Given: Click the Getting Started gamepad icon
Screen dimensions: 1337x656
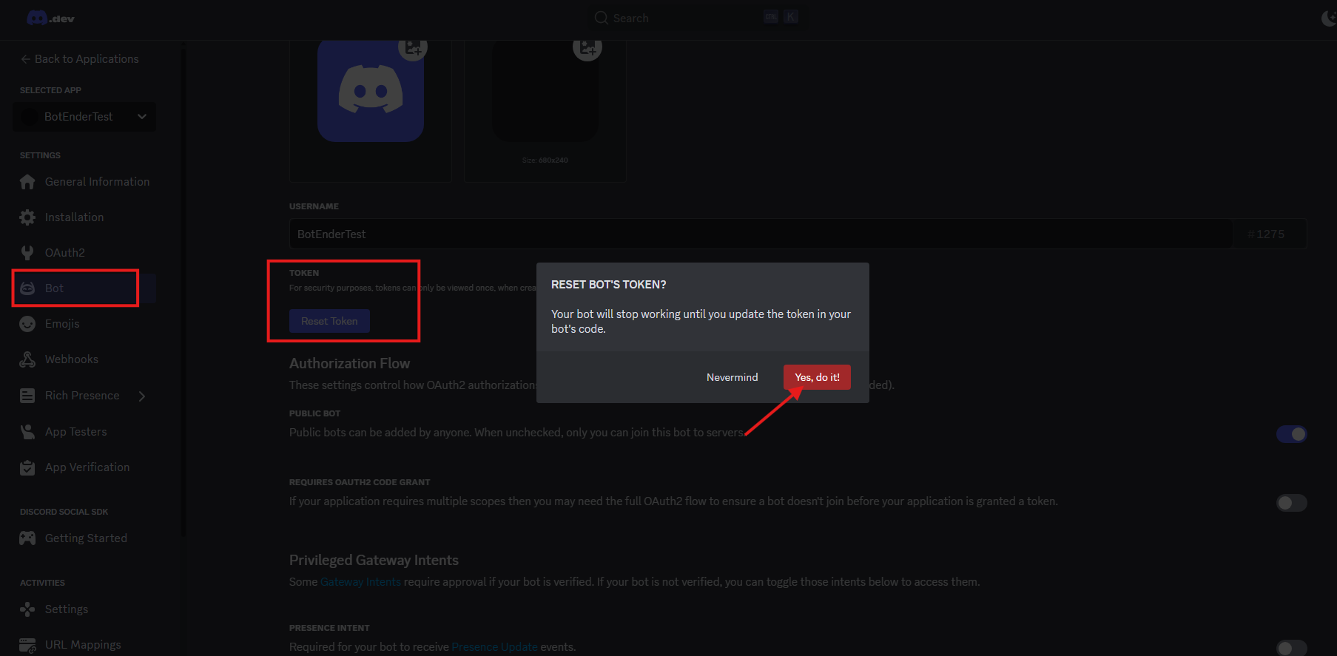Looking at the screenshot, I should pyautogui.click(x=27, y=538).
